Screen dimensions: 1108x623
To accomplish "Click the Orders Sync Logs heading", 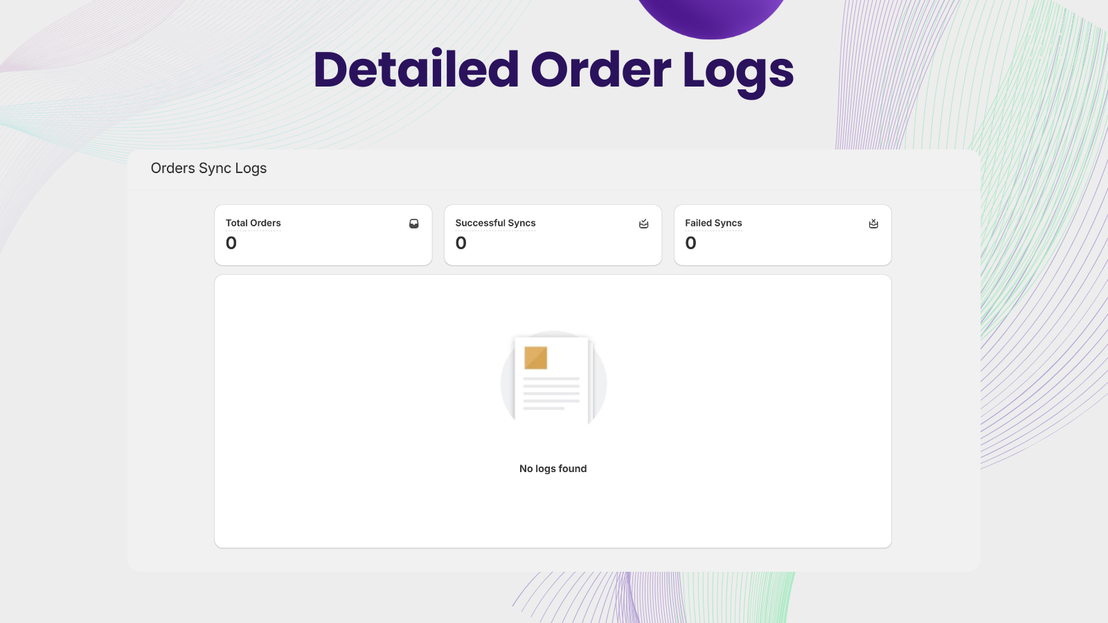I will (x=208, y=168).
